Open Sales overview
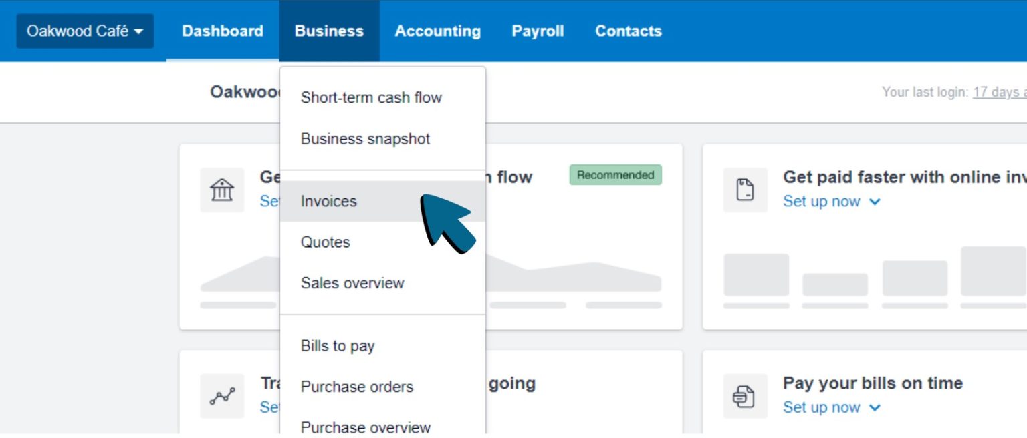This screenshot has height=438, width=1027. point(352,283)
